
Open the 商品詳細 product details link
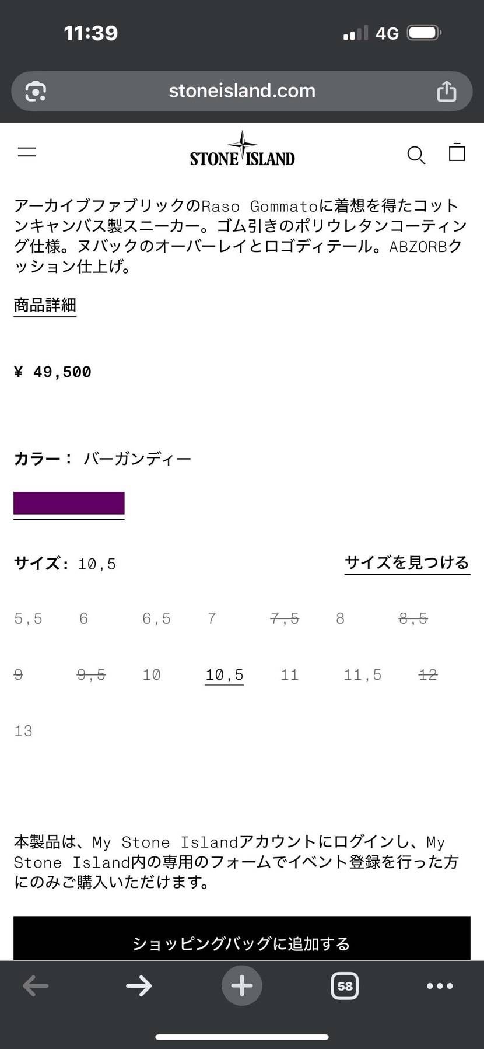click(45, 305)
